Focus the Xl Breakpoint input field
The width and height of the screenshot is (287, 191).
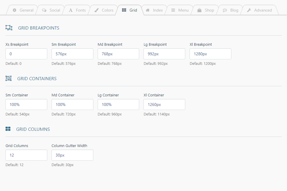(x=210, y=54)
